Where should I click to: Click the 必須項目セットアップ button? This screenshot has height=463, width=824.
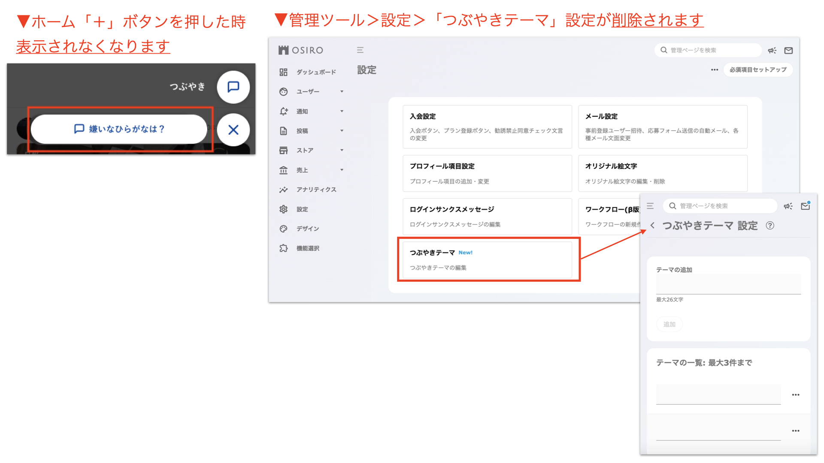pos(758,70)
